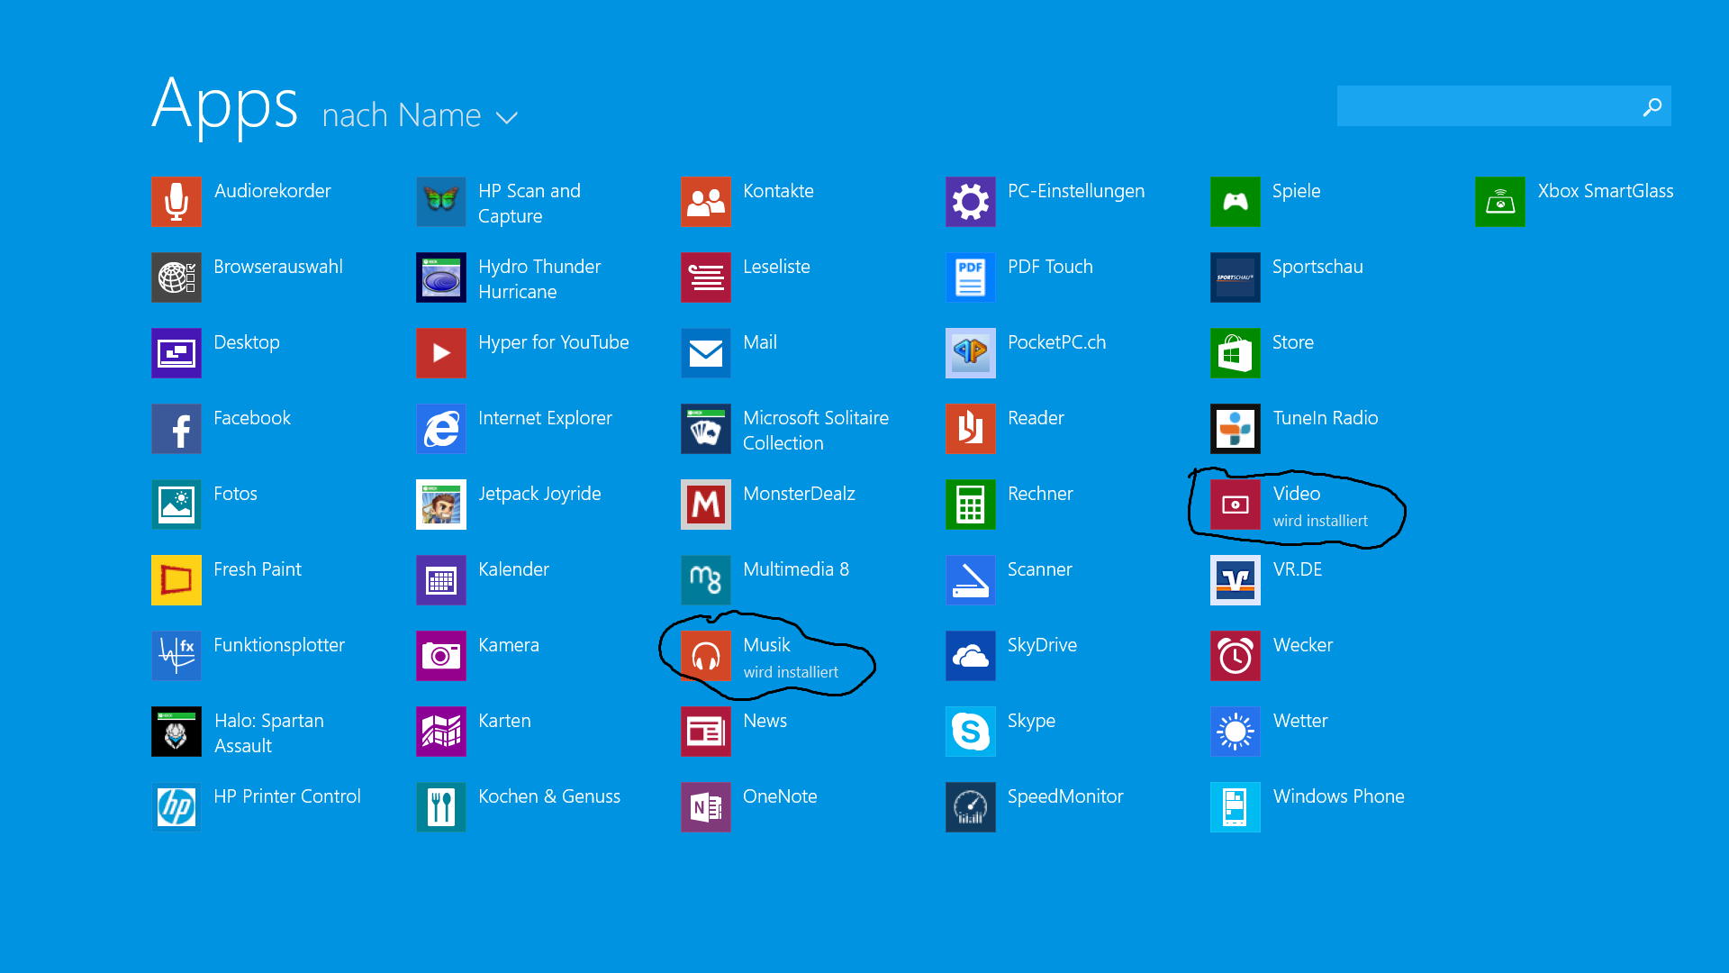The height and width of the screenshot is (973, 1729).
Task: Open the News app icon
Action: (x=706, y=732)
